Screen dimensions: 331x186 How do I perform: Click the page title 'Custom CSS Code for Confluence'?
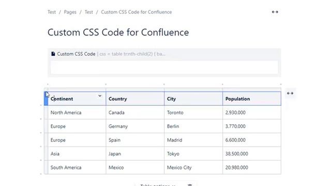pos(118,33)
